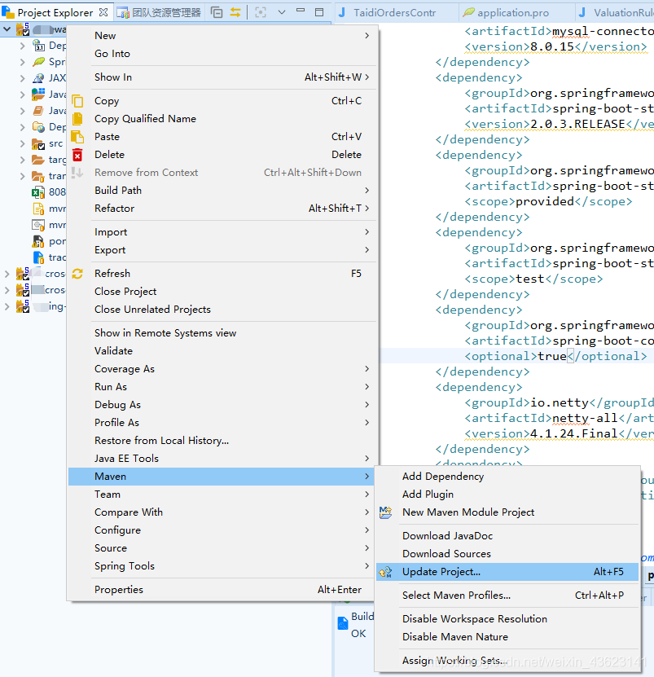
Task: Switch to TaidiOrdersContr editor tab
Action: 396,12
